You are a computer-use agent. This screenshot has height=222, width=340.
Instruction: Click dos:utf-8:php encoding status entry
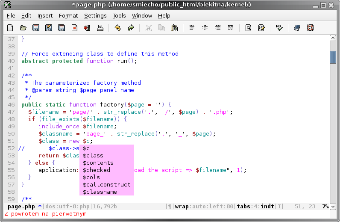67,206
